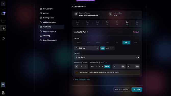Decrease seat count with minus button
This screenshot has width=171, height=96.
77,66
